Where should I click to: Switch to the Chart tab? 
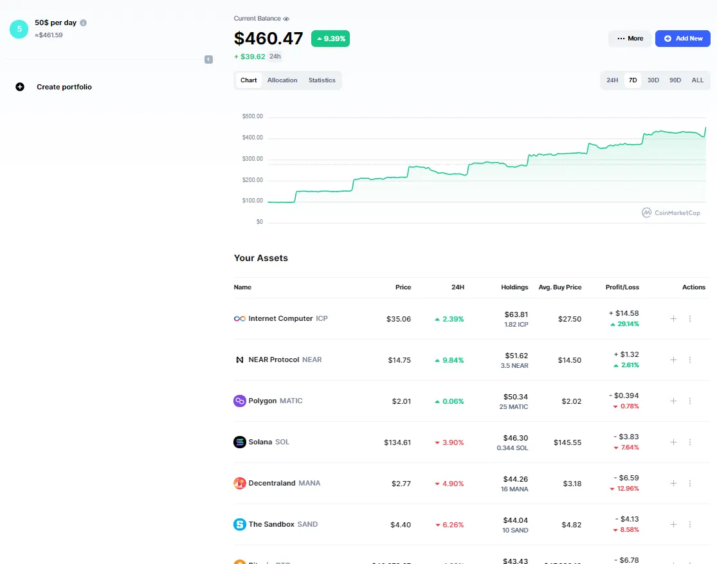(249, 80)
